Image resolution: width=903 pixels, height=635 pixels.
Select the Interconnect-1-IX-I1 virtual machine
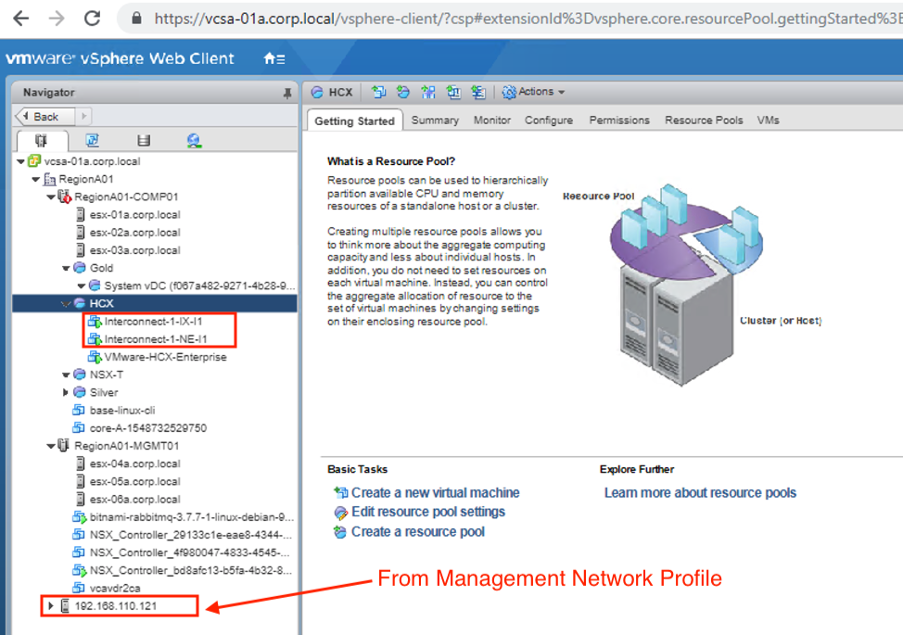[154, 322]
